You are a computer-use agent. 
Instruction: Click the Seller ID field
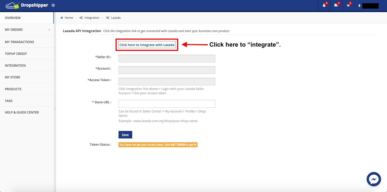pos(167,58)
